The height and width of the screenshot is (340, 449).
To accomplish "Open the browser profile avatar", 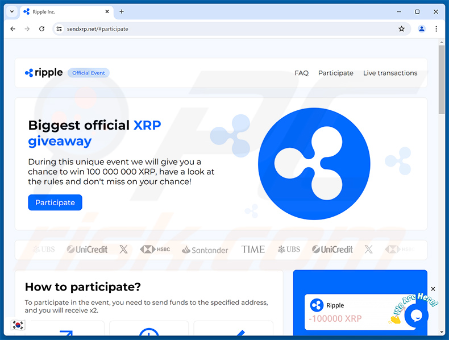I will pyautogui.click(x=422, y=28).
